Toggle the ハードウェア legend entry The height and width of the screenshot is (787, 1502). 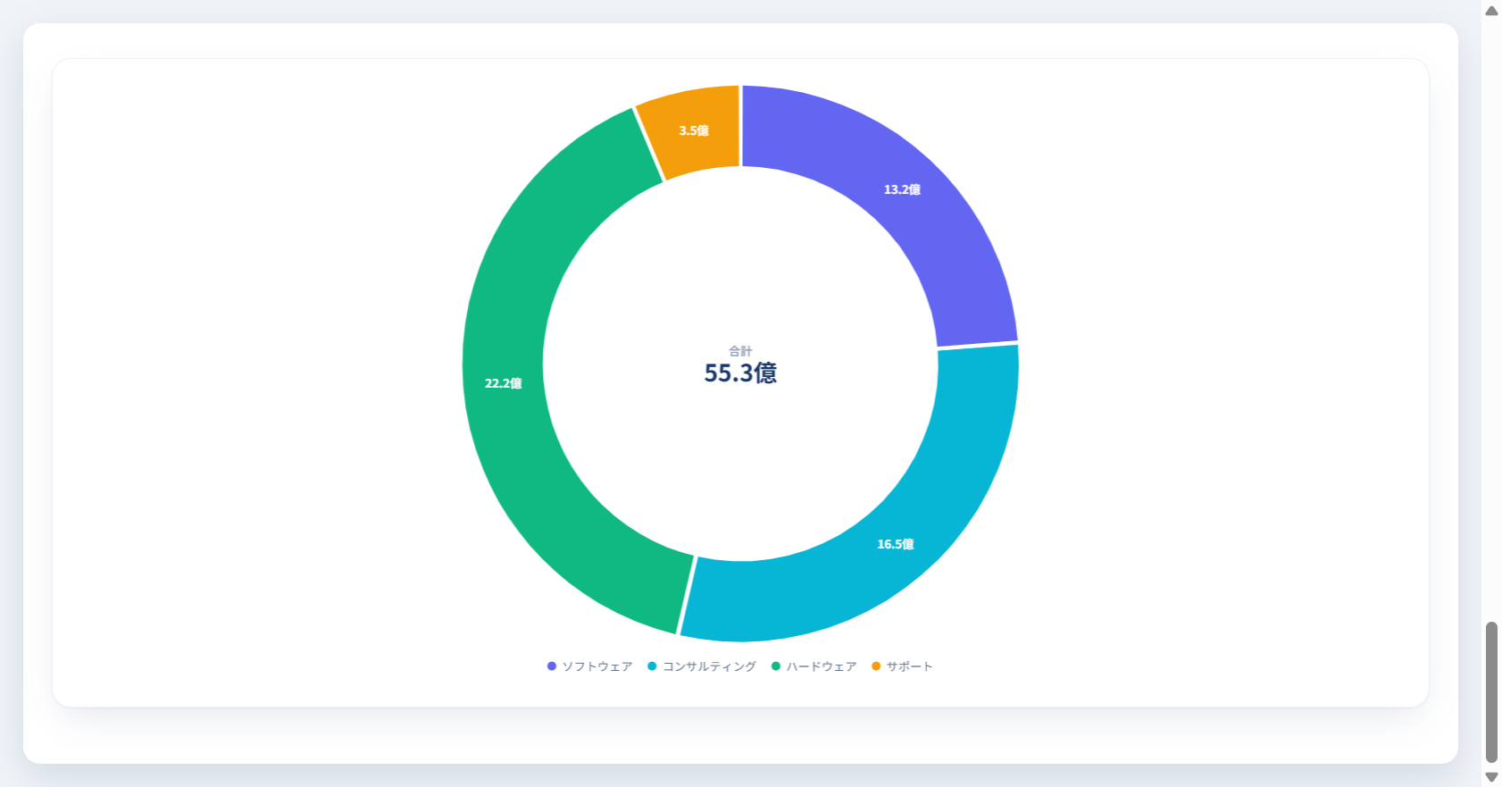(x=814, y=666)
